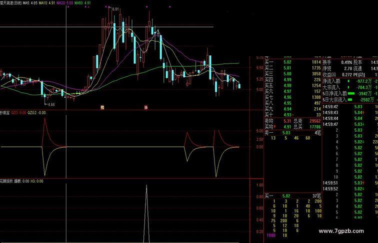
Task: Click the white spike in the bottom indicator
Action: point(146,214)
